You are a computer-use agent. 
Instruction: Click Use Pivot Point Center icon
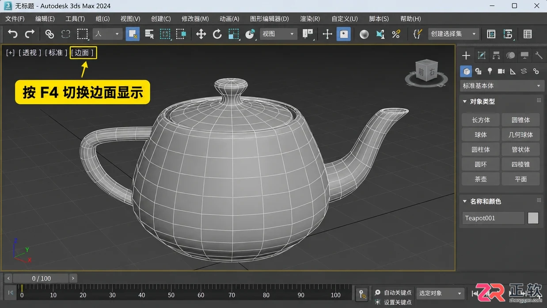308,34
